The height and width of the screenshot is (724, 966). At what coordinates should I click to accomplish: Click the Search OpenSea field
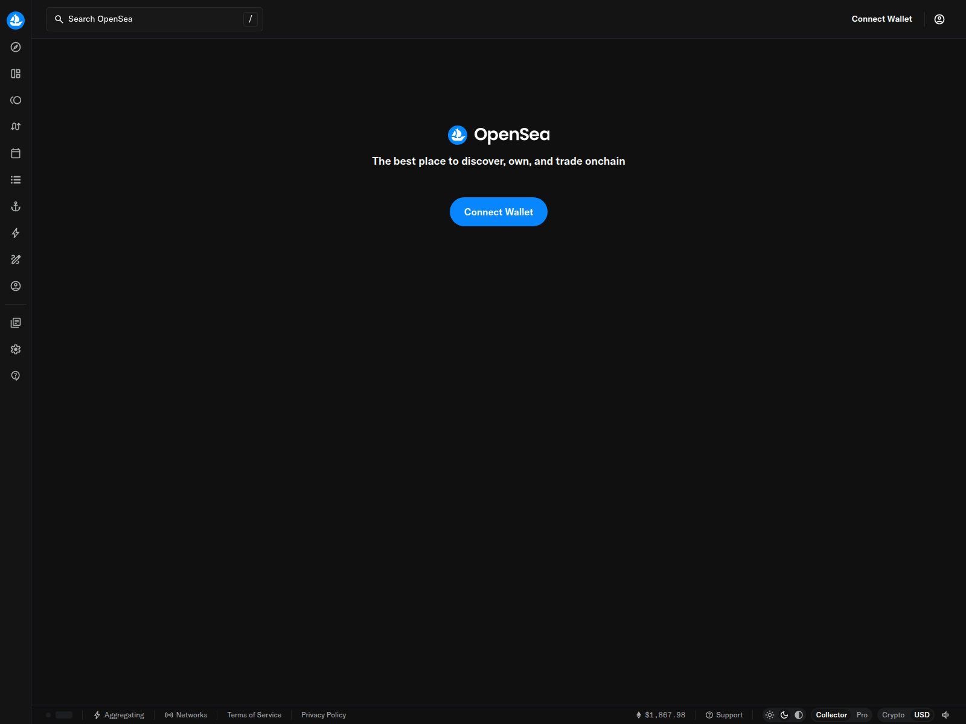point(155,19)
